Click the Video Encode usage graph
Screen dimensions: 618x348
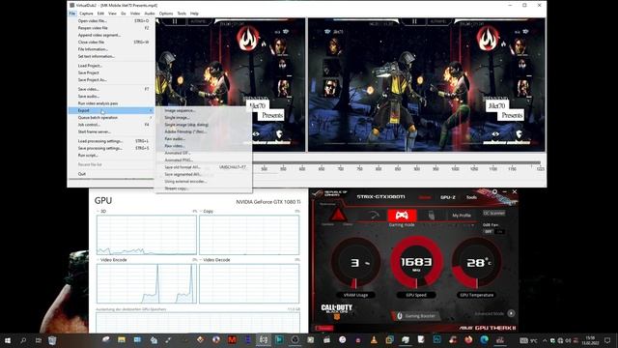pyautogui.click(x=147, y=283)
